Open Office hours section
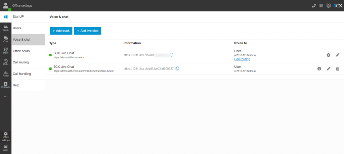This screenshot has width=344, height=154. coord(28,51)
